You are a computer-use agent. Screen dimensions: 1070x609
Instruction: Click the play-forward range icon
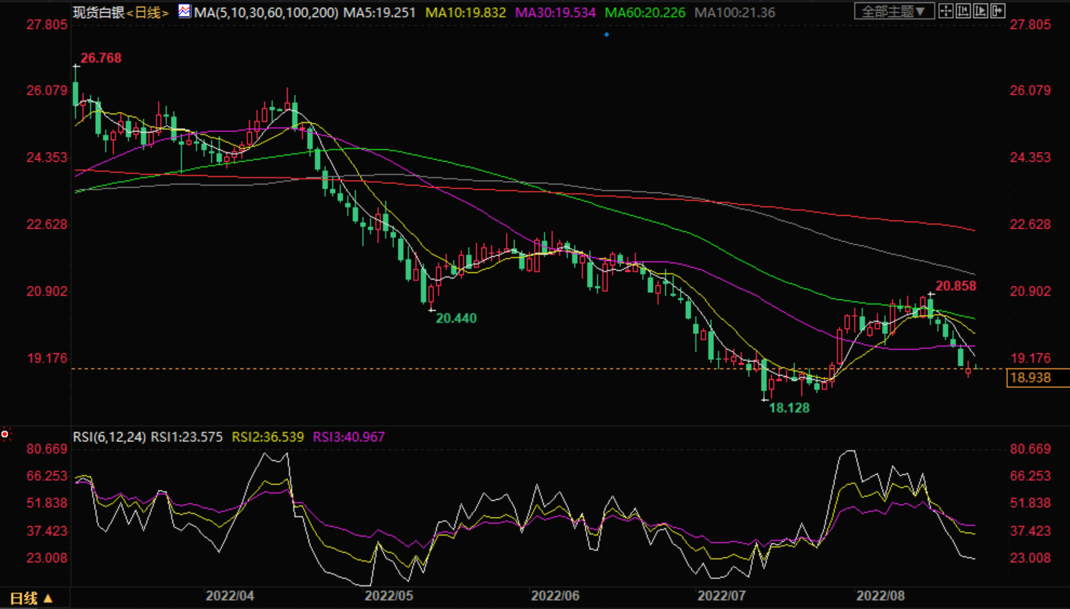coord(981,11)
